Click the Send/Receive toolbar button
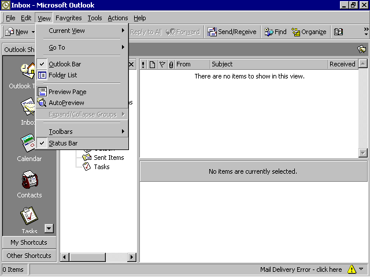 [x=232, y=32]
